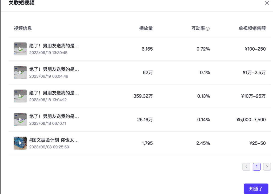Play the video posted 2023/06/18 06:10:11
The height and width of the screenshot is (194, 273).
(20, 119)
